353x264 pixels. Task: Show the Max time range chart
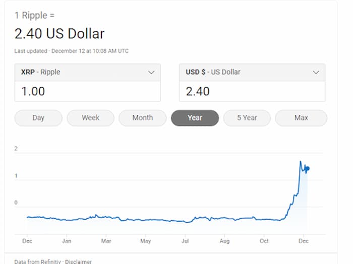[301, 118]
